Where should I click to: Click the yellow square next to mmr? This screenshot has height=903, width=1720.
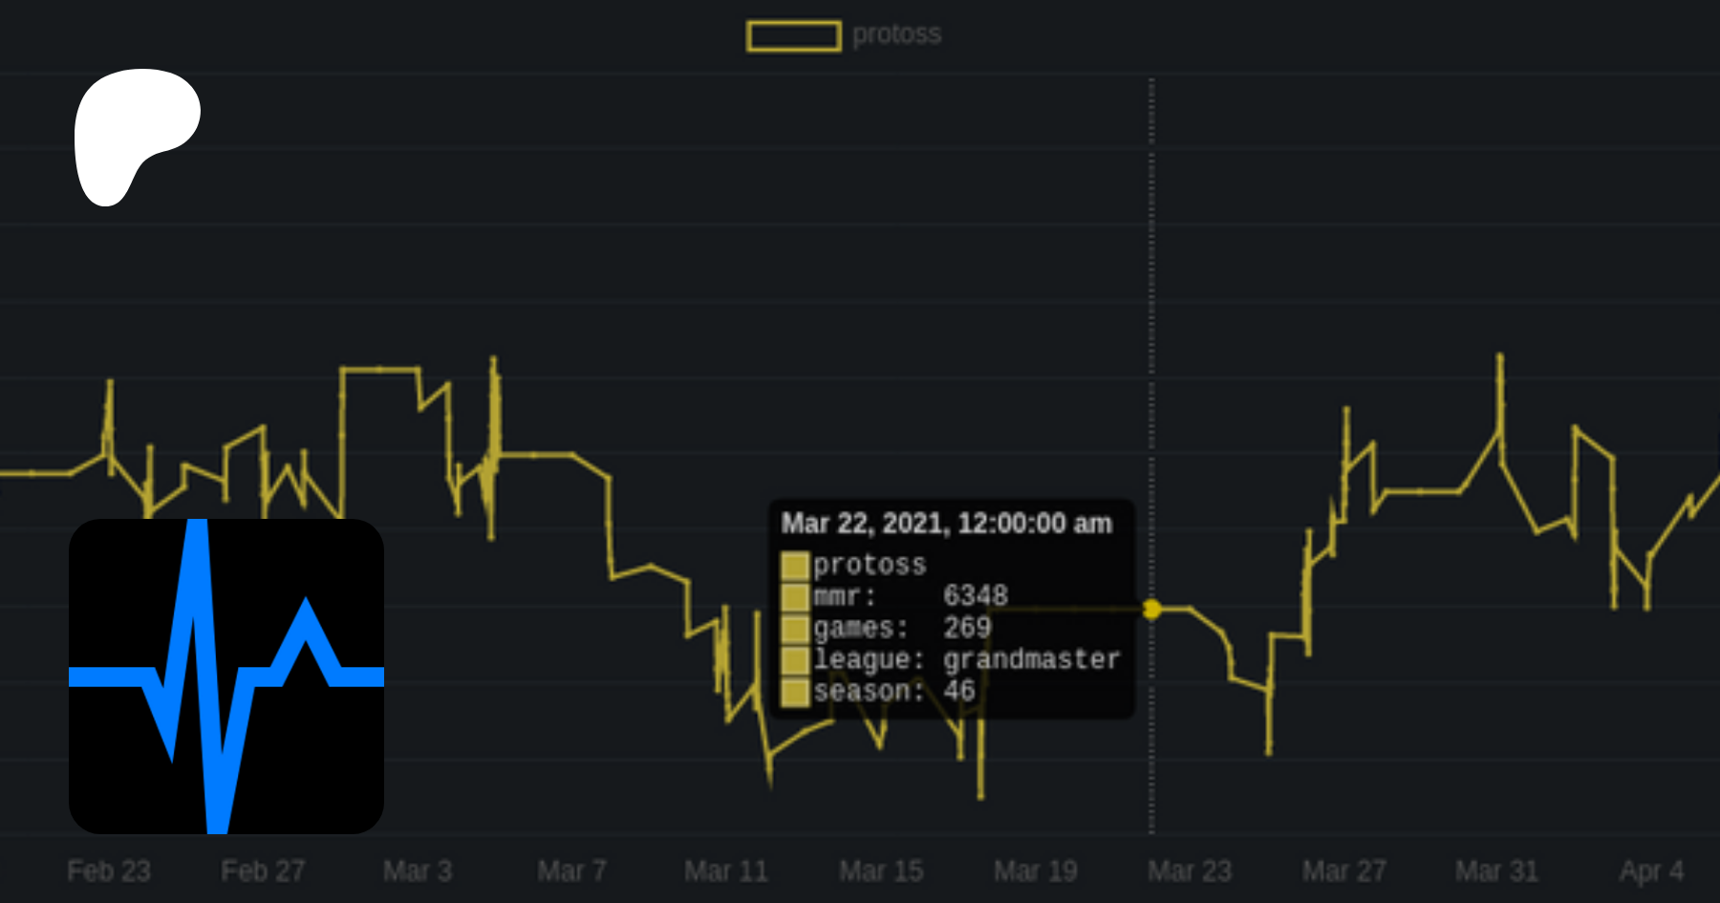point(795,597)
